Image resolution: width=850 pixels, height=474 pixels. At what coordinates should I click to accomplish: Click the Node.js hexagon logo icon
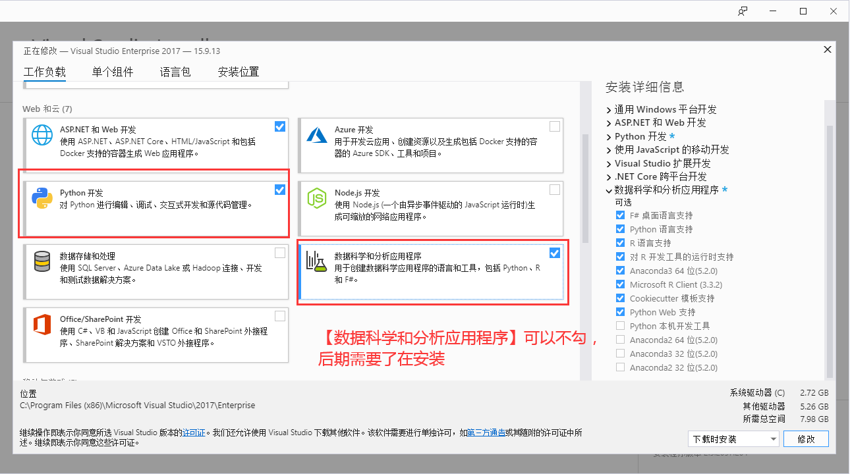pos(318,198)
